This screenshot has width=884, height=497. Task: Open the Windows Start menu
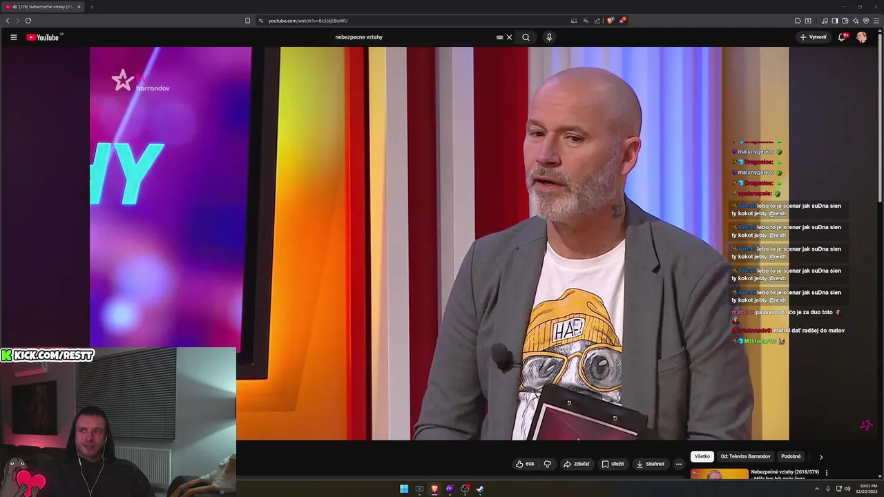coord(404,489)
